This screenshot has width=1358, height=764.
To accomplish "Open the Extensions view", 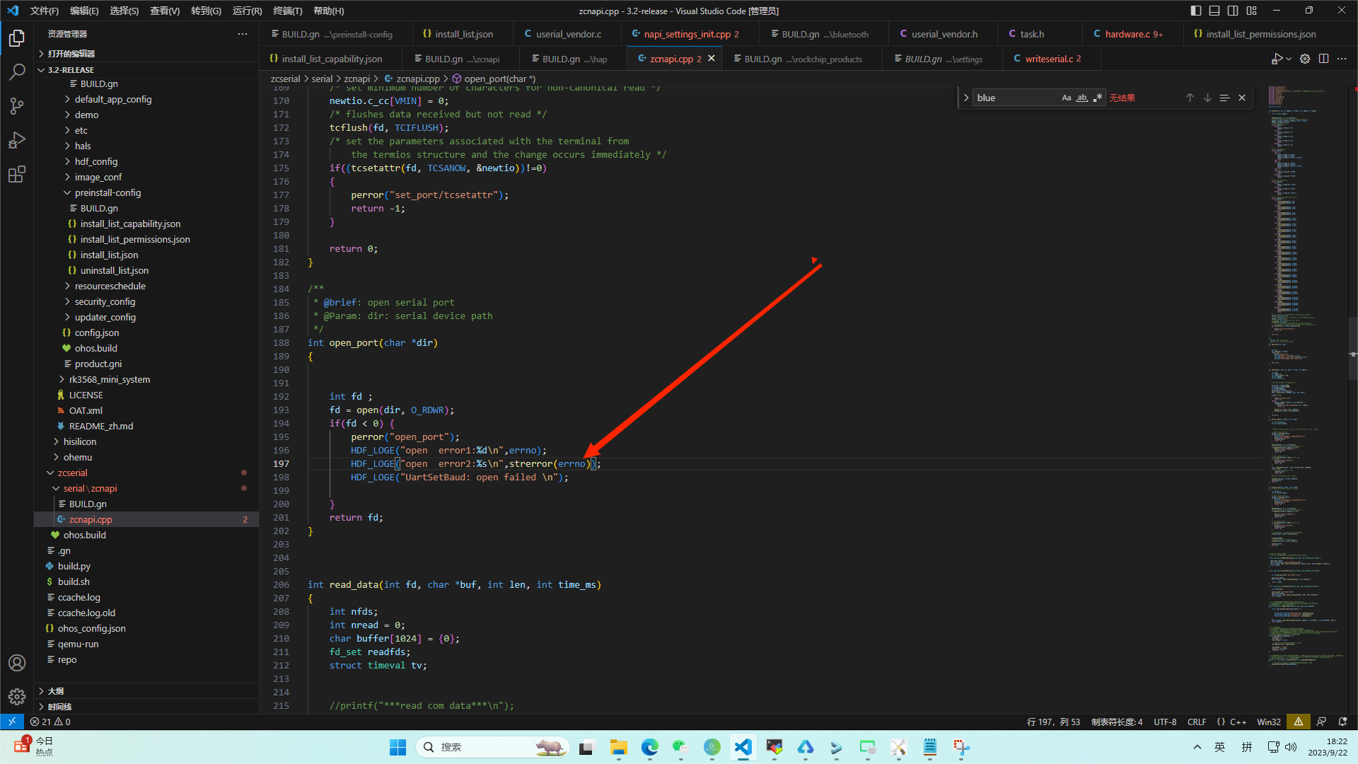I will point(17,174).
